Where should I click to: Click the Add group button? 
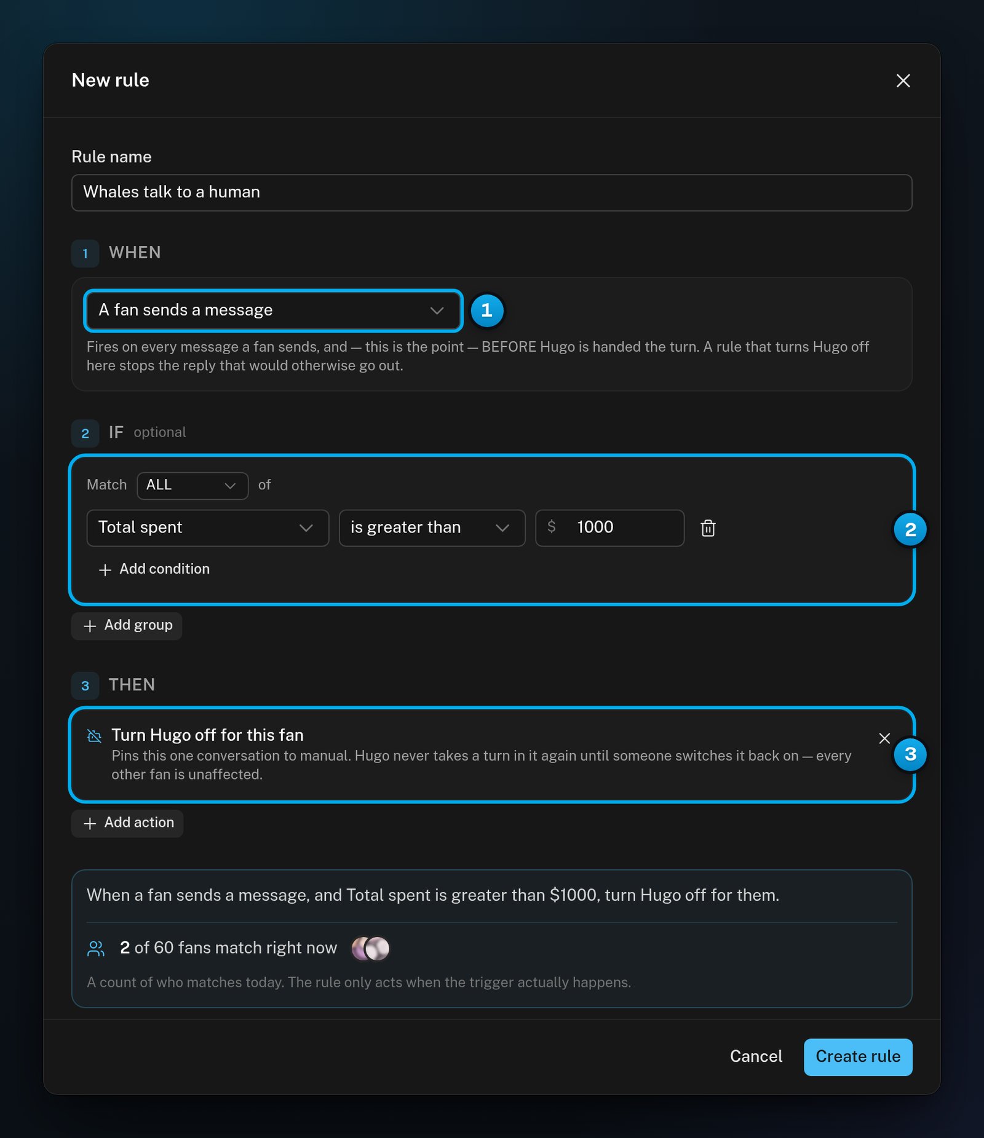click(x=127, y=626)
